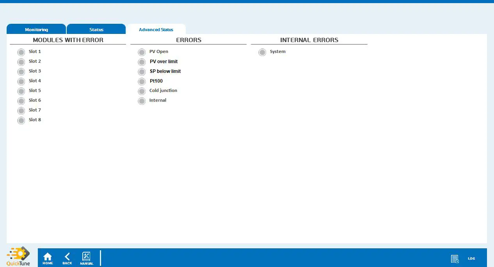Click the System indicator under INTERNAL ERRORS
This screenshot has width=494, height=267.
(262, 52)
